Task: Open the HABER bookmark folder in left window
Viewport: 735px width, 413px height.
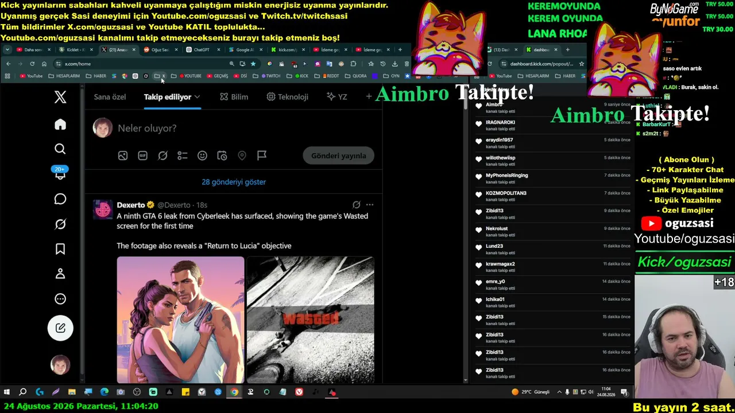Action: point(96,76)
